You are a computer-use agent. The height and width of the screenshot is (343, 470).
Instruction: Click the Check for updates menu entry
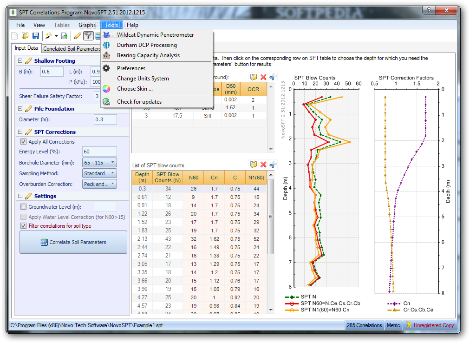[157, 101]
